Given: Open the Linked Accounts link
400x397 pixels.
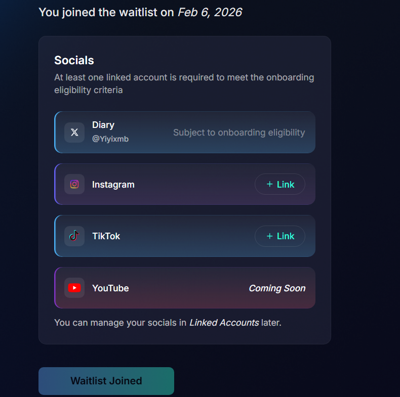Looking at the screenshot, I should coord(224,322).
